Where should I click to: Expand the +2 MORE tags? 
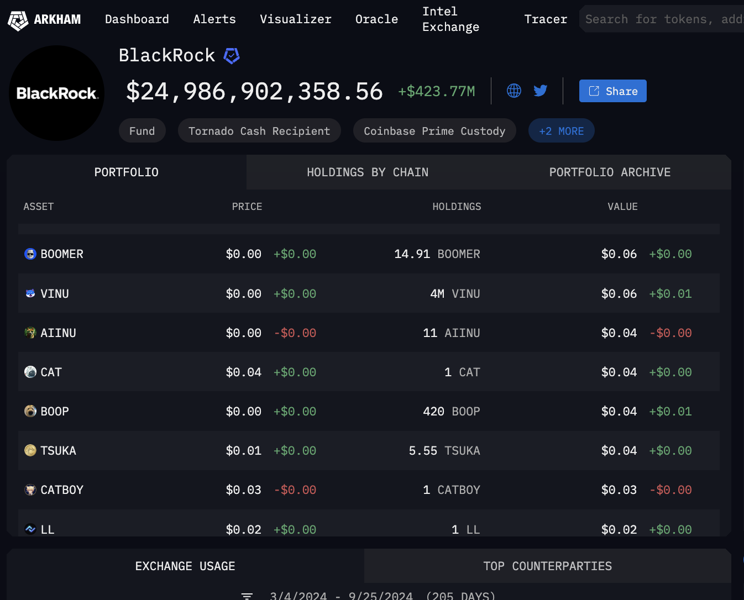point(562,131)
